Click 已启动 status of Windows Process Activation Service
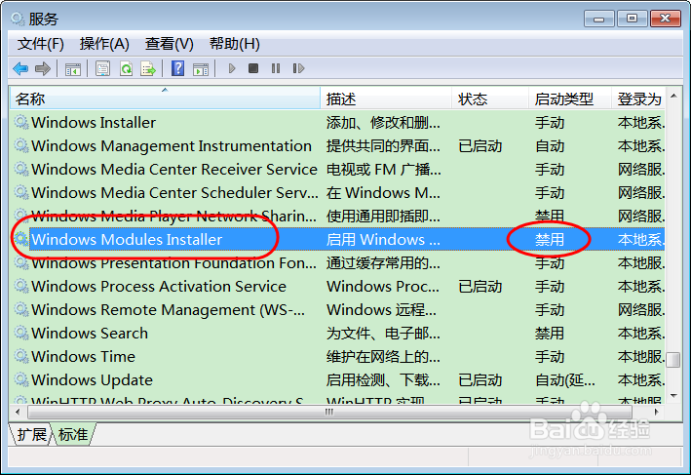691x475 pixels. [x=480, y=286]
